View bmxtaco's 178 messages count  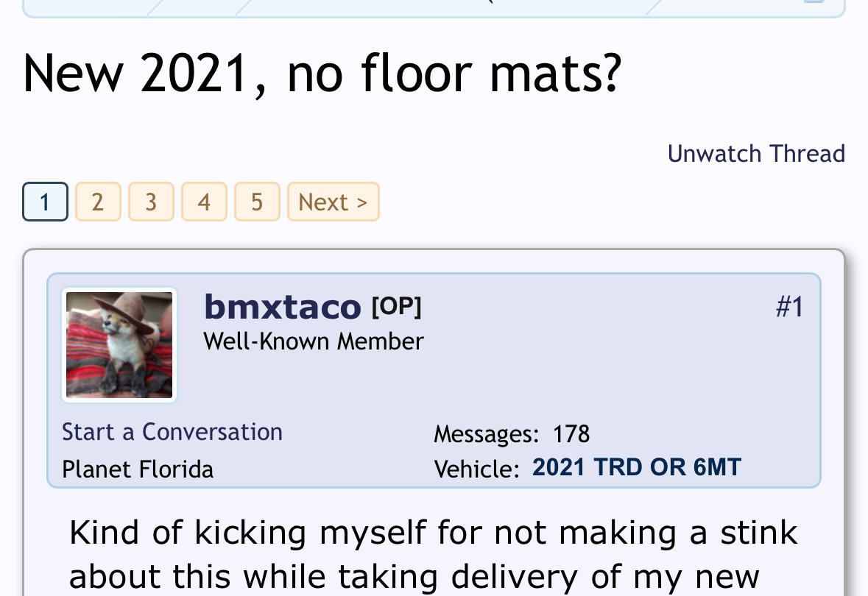point(571,434)
